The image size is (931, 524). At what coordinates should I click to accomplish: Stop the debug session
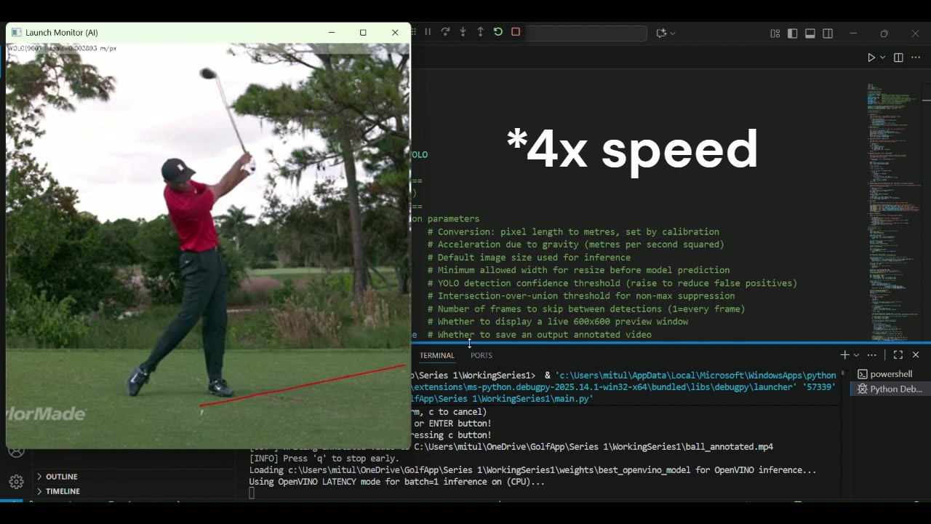click(x=516, y=32)
